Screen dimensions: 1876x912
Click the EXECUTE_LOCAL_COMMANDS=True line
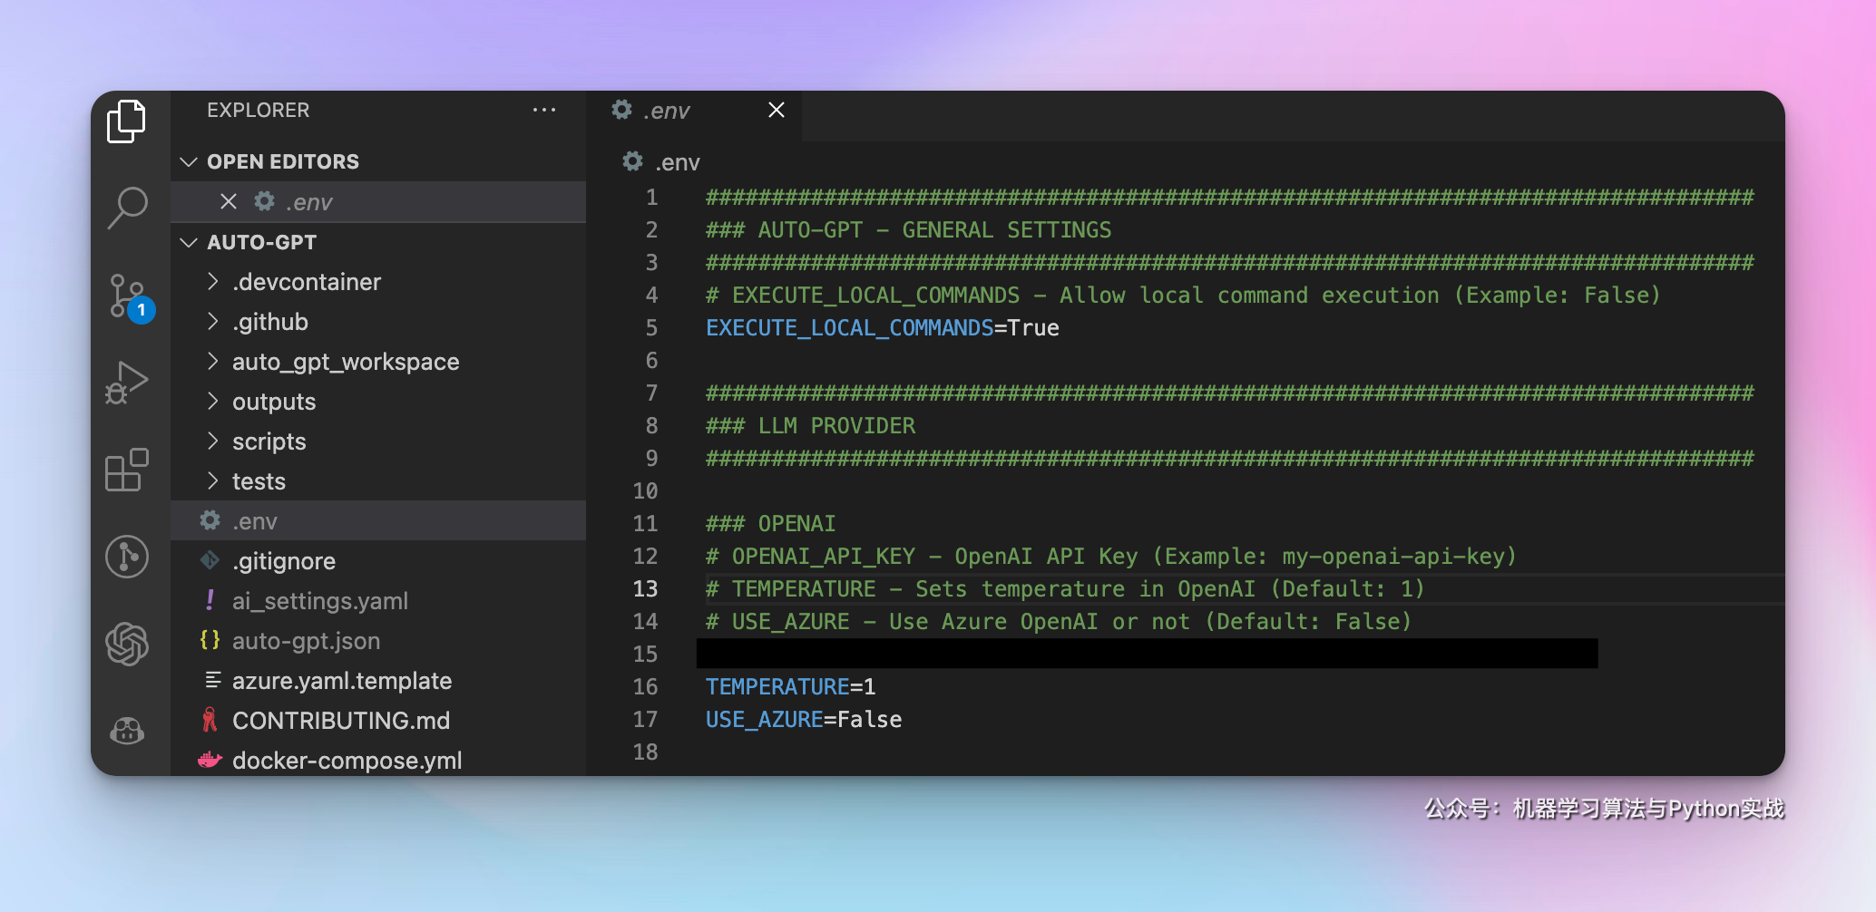pyautogui.click(x=883, y=327)
